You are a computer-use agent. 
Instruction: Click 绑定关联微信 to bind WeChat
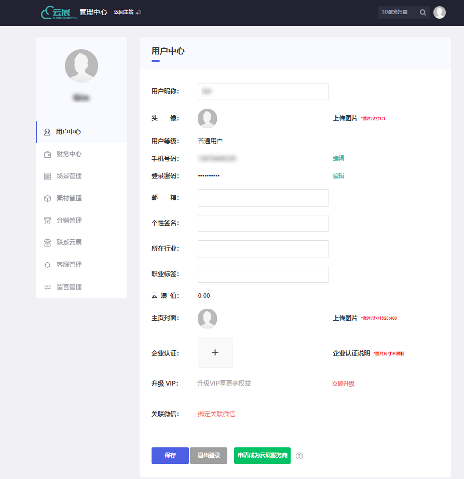click(216, 414)
